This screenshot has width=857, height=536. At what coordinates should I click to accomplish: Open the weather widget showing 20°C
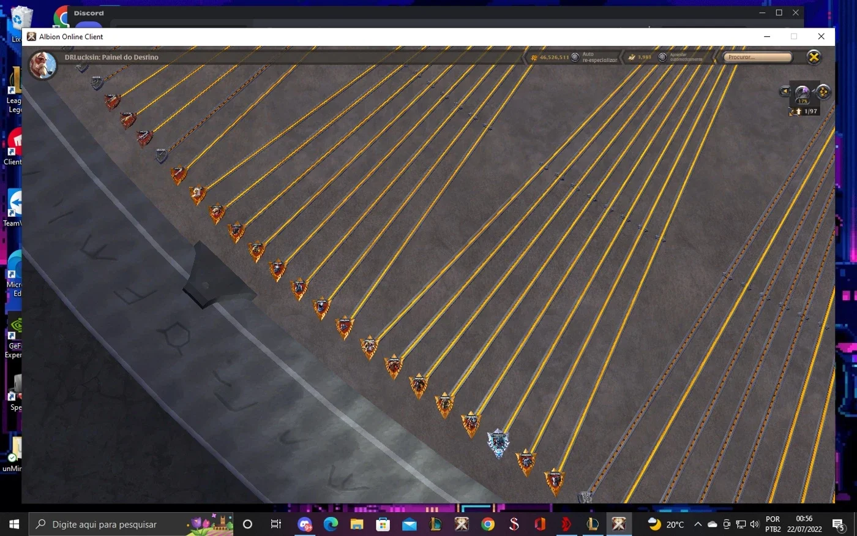click(666, 524)
